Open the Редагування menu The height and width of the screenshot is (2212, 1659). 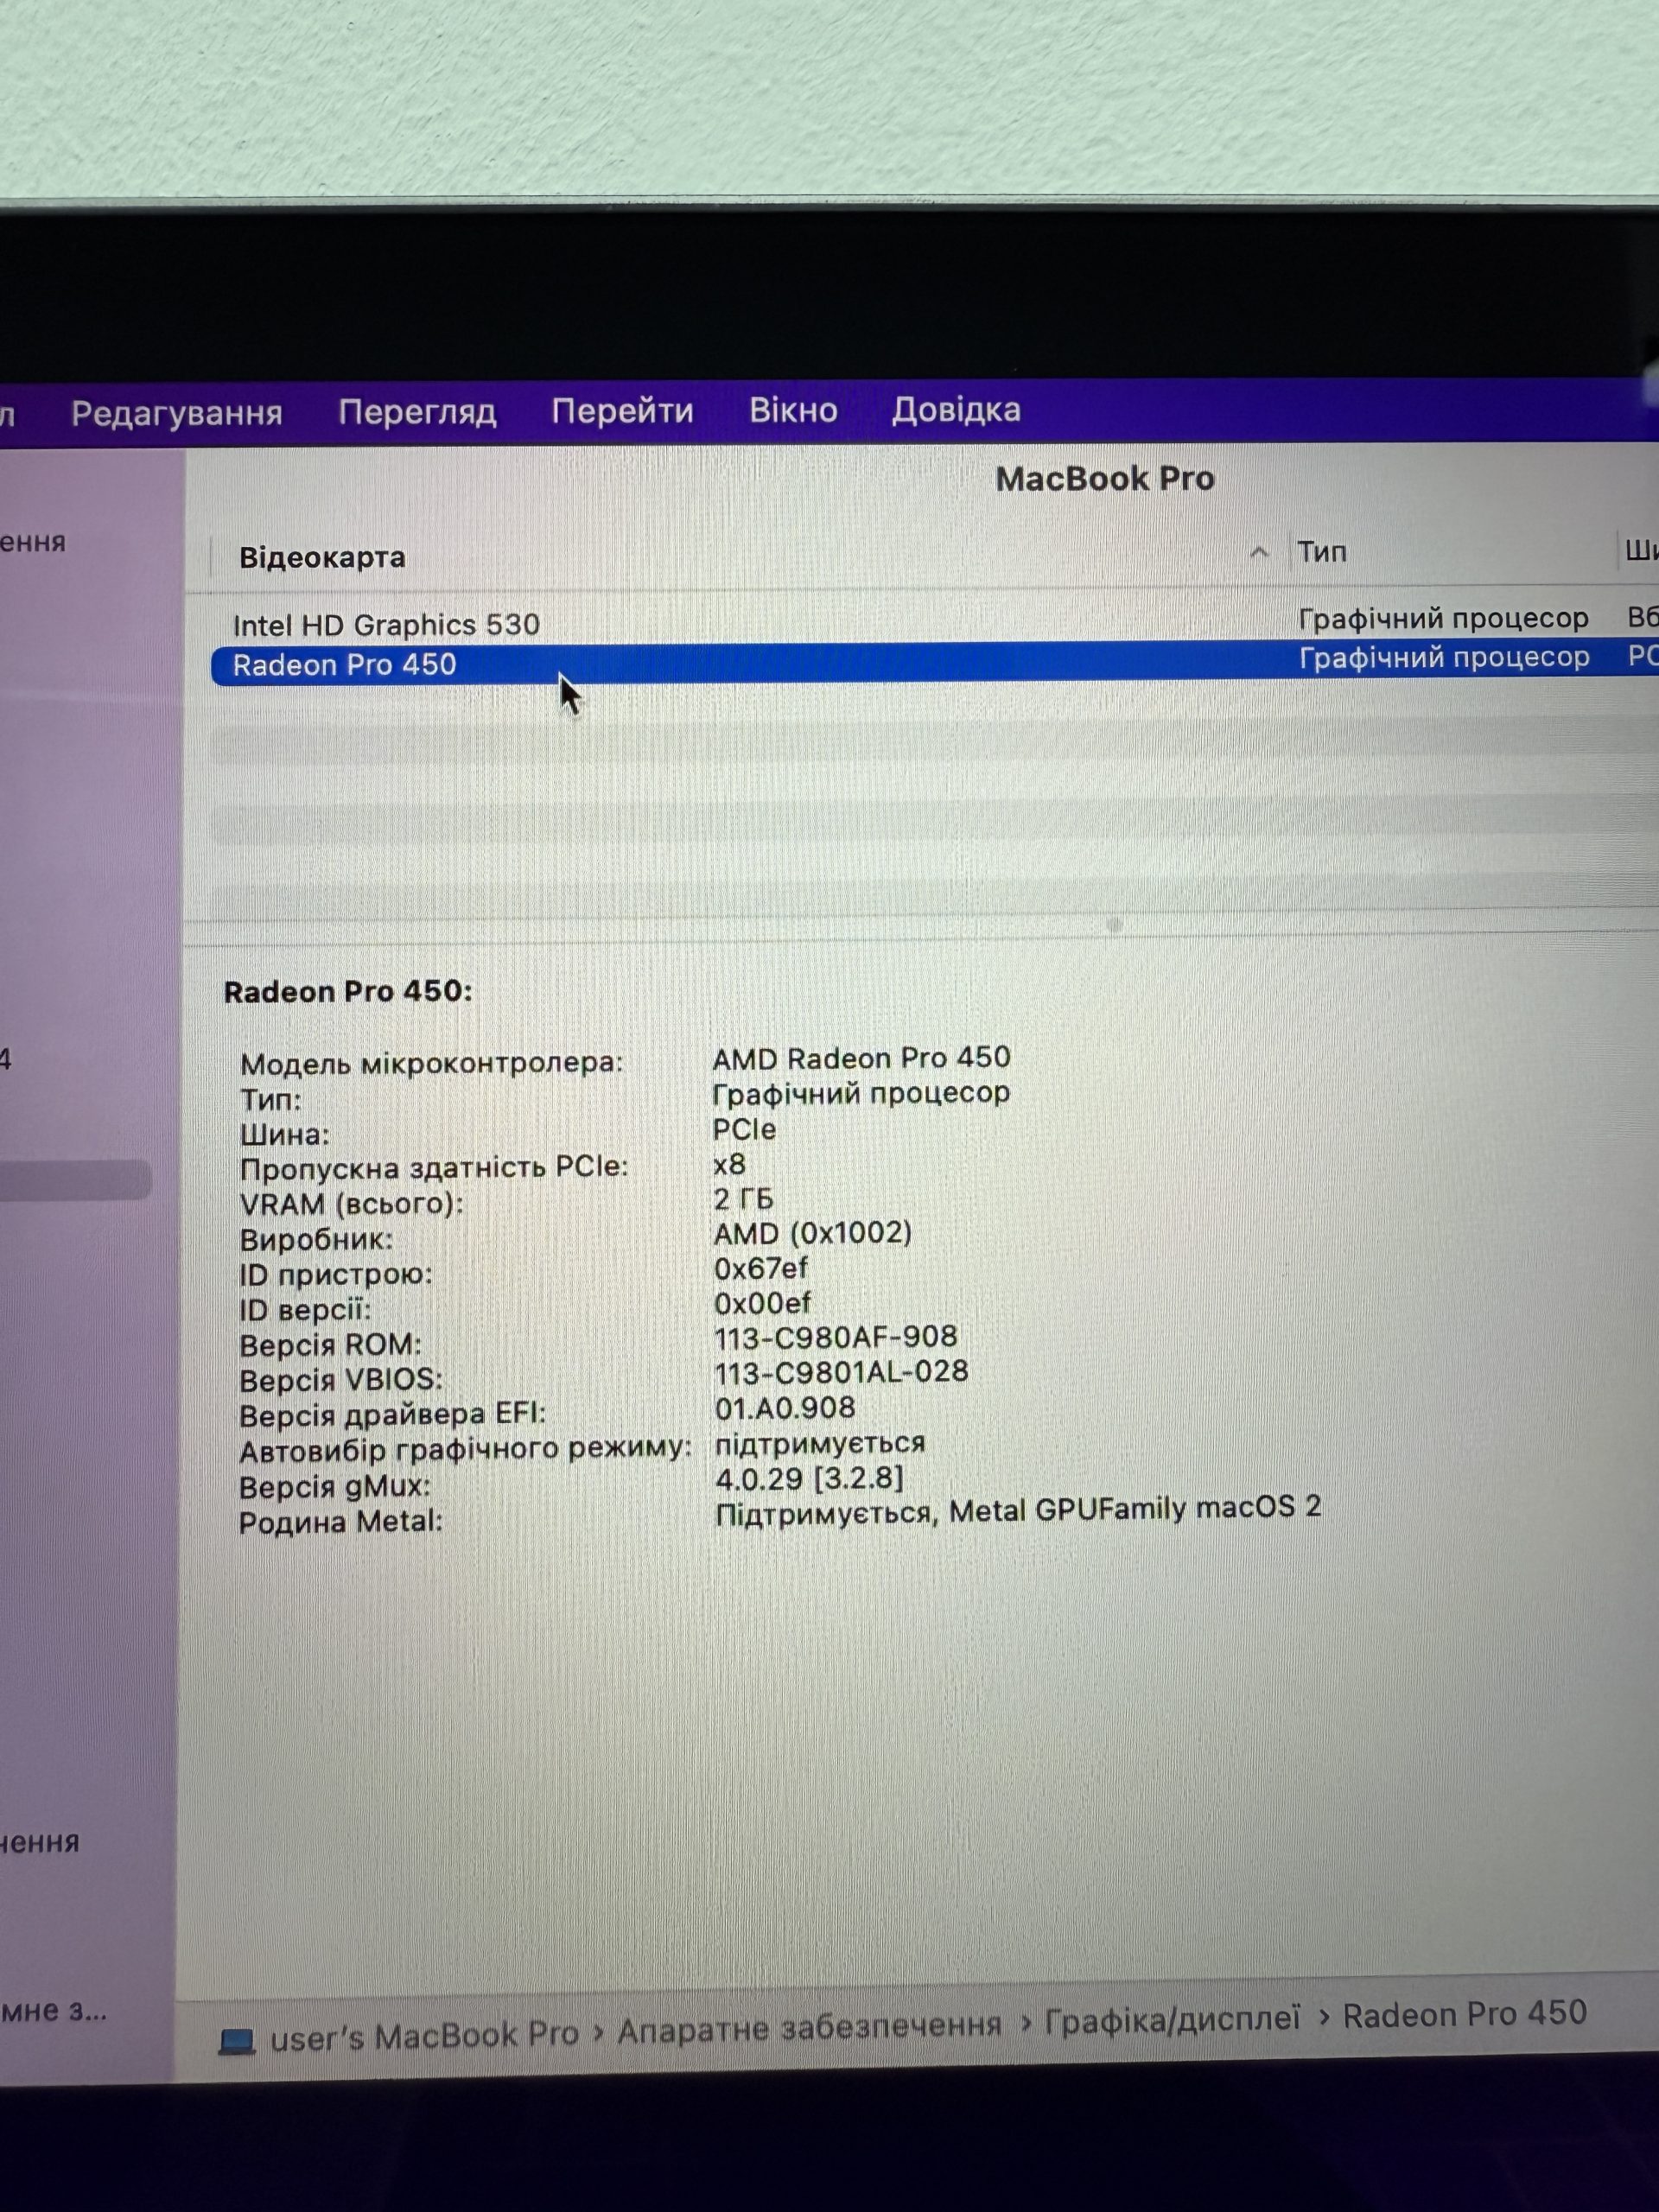177,413
